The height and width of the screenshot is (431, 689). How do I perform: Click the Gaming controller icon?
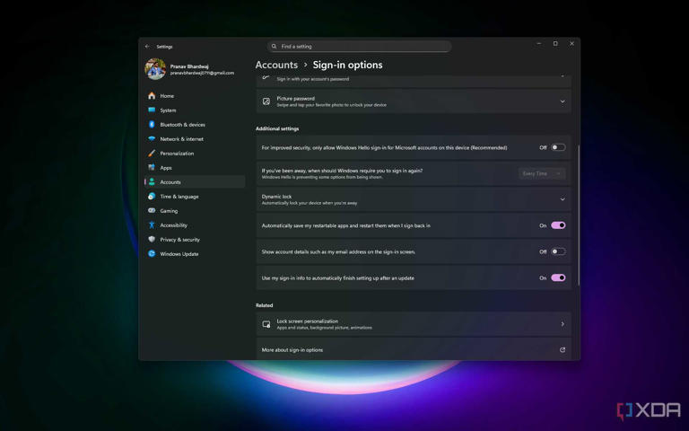pyautogui.click(x=152, y=211)
